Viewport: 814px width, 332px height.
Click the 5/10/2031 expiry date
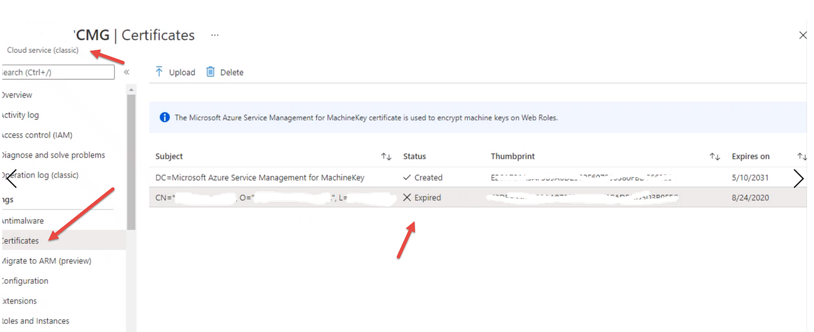coord(750,177)
